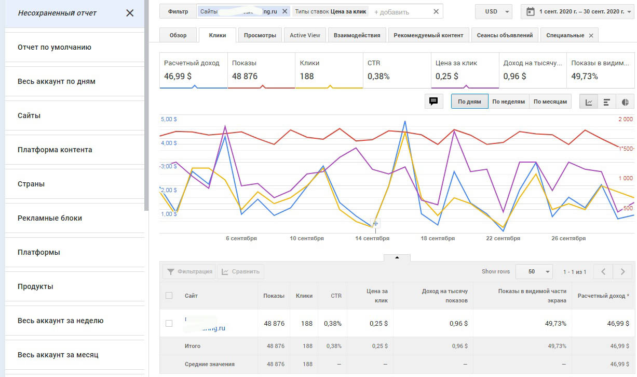Click the Сравнить button

pyautogui.click(x=241, y=271)
